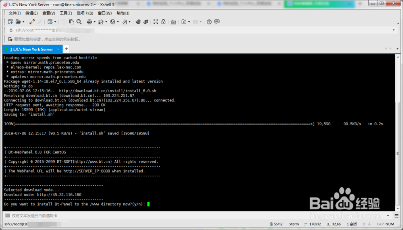The image size is (403, 230).
Task: Launch Xftp via swirl icon
Action: [138, 22]
